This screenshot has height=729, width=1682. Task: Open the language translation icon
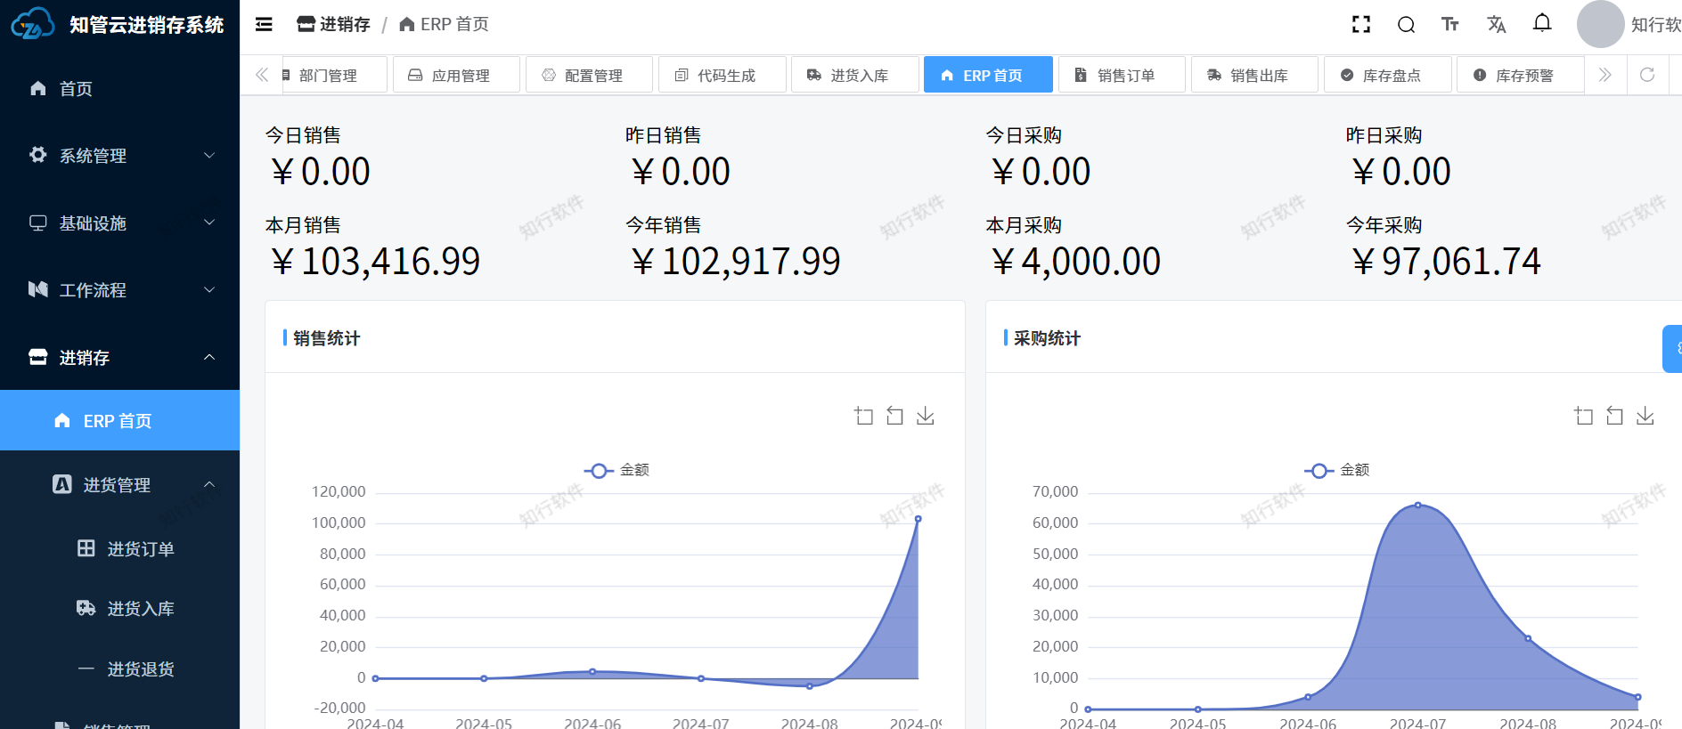point(1496,25)
